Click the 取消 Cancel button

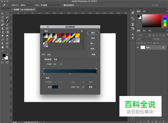93,38
